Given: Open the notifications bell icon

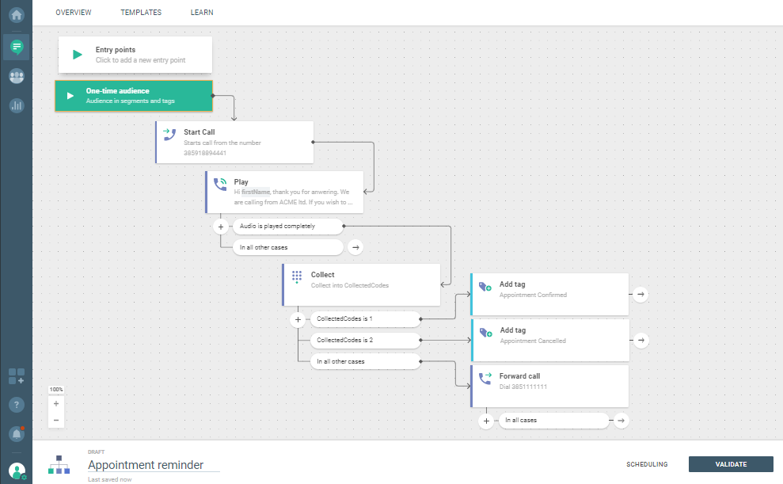Looking at the screenshot, I should 16,433.
